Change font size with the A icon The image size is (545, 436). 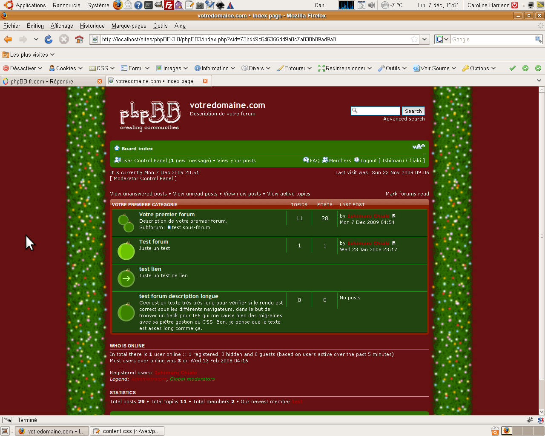point(419,147)
